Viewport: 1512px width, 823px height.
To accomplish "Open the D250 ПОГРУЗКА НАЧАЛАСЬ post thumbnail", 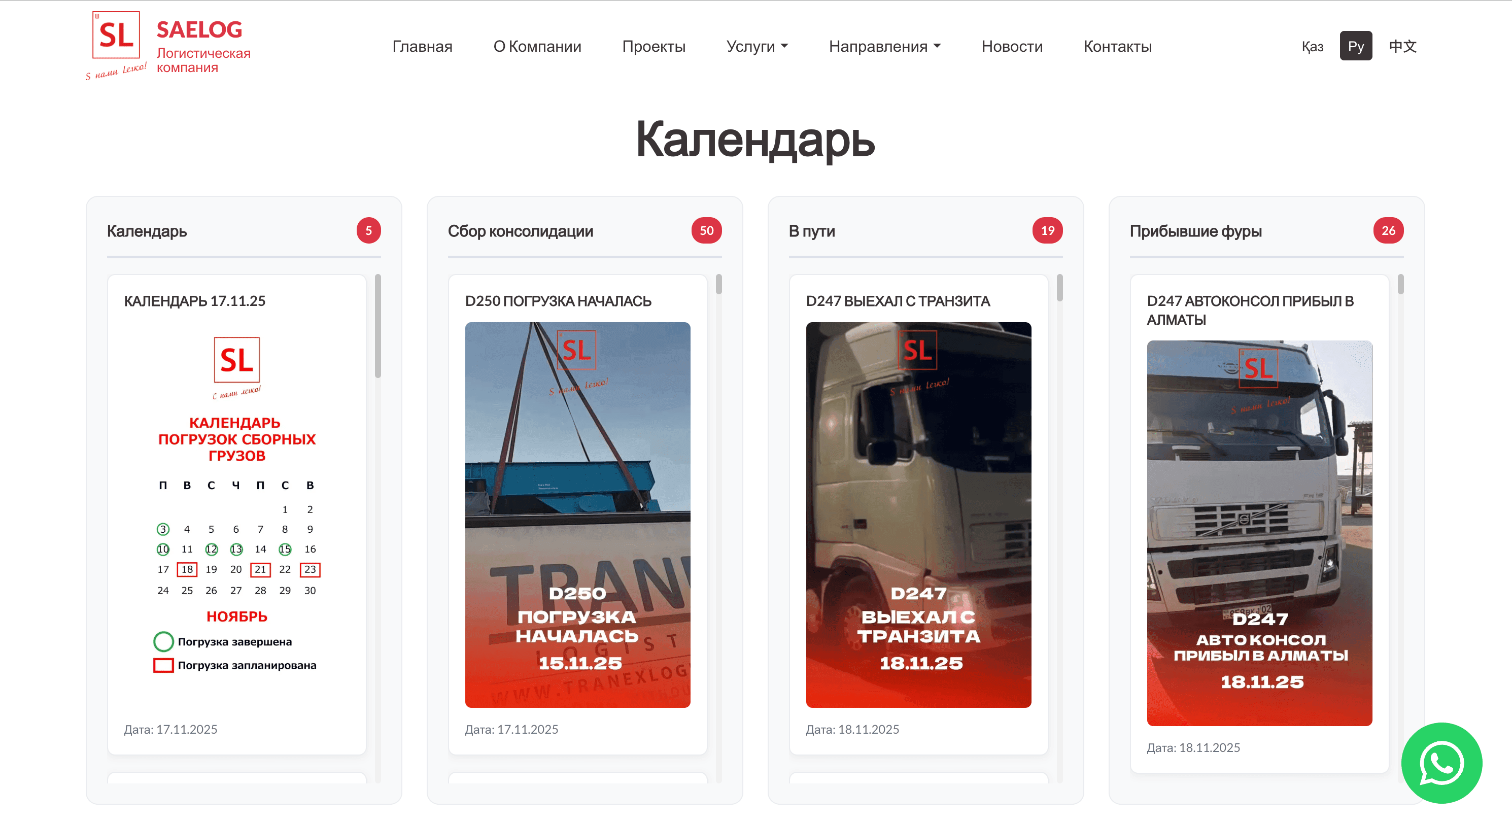I will pos(577,513).
